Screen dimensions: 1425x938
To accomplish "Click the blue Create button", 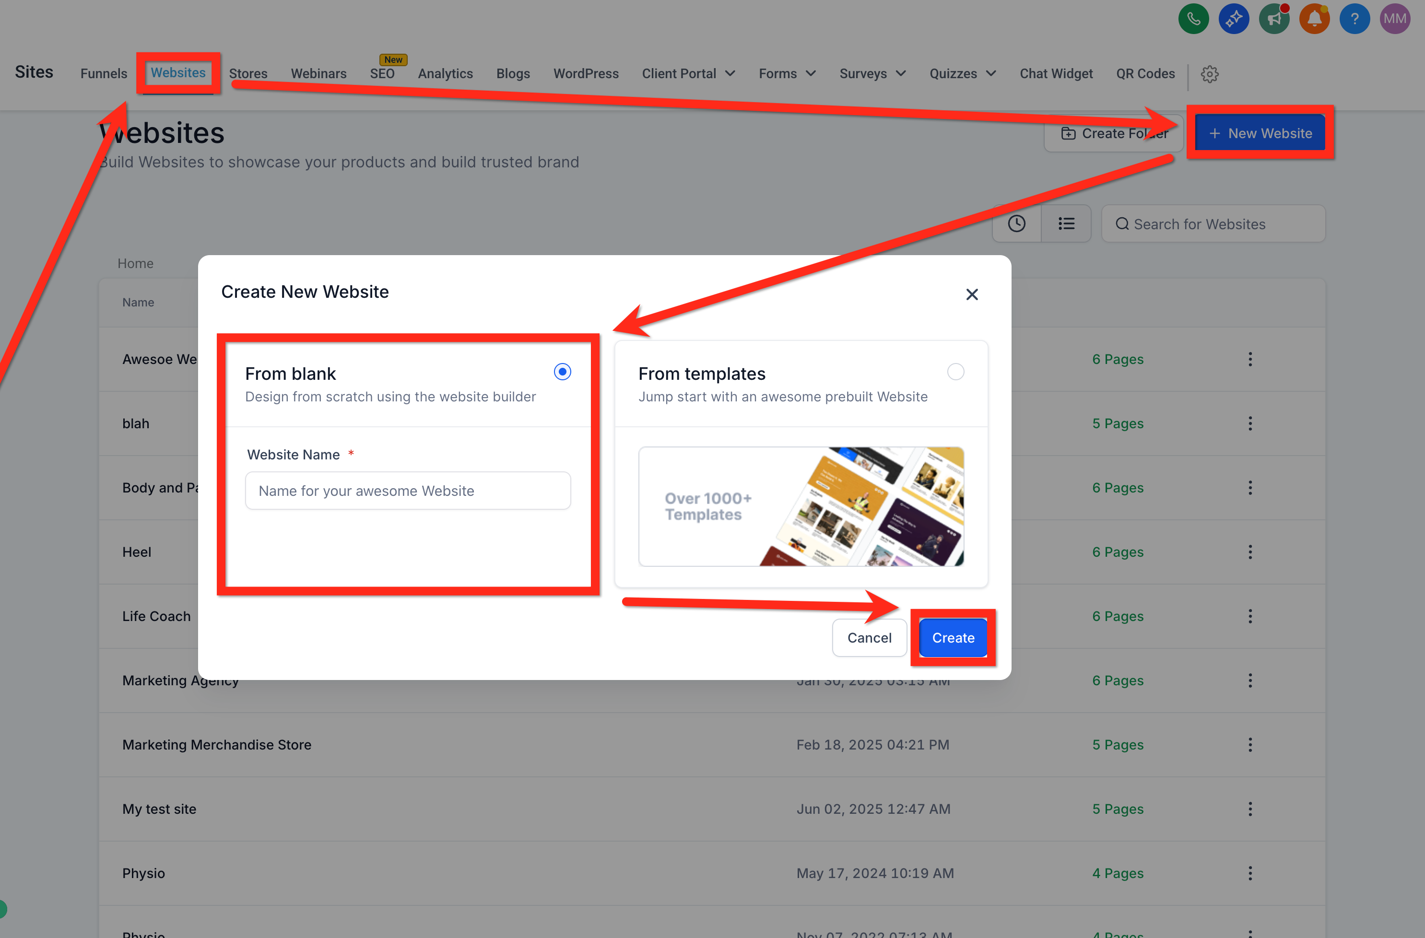I will point(953,637).
